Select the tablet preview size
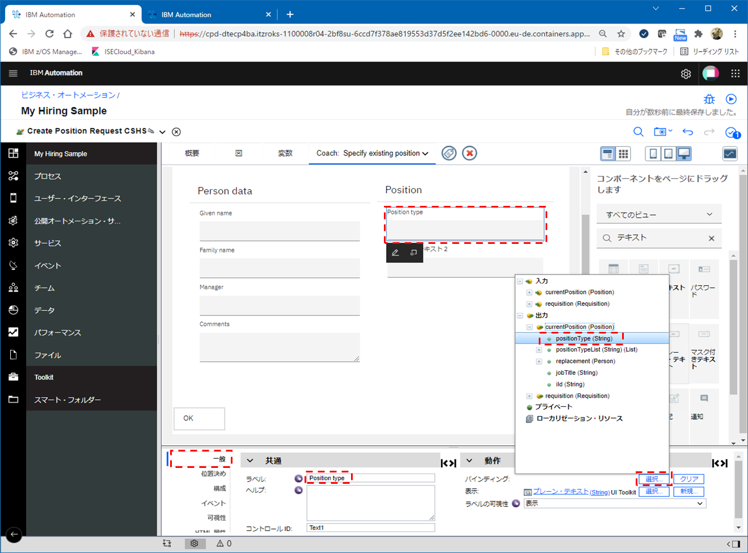This screenshot has height=553, width=748. pyautogui.click(x=669, y=154)
